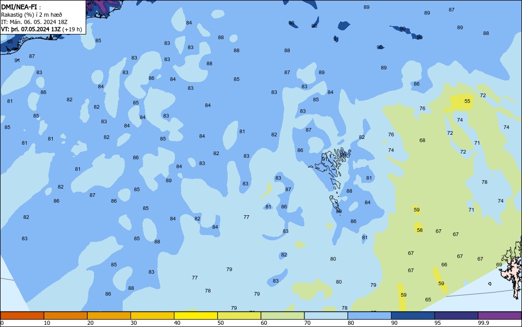Click the legend tick label '60'
The height and width of the screenshot is (327, 522).
264,323
